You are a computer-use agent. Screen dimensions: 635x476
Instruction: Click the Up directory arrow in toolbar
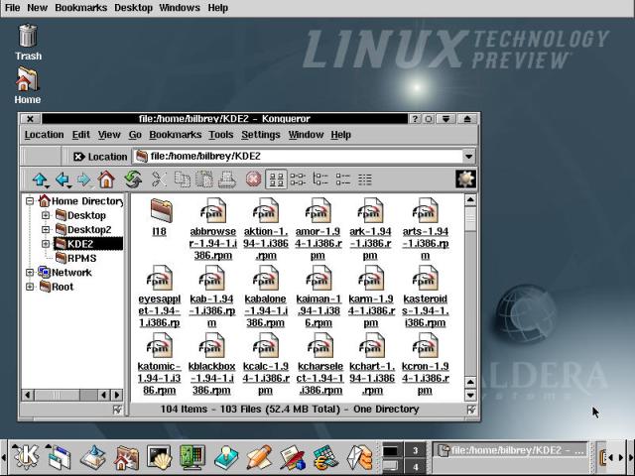tap(40, 179)
